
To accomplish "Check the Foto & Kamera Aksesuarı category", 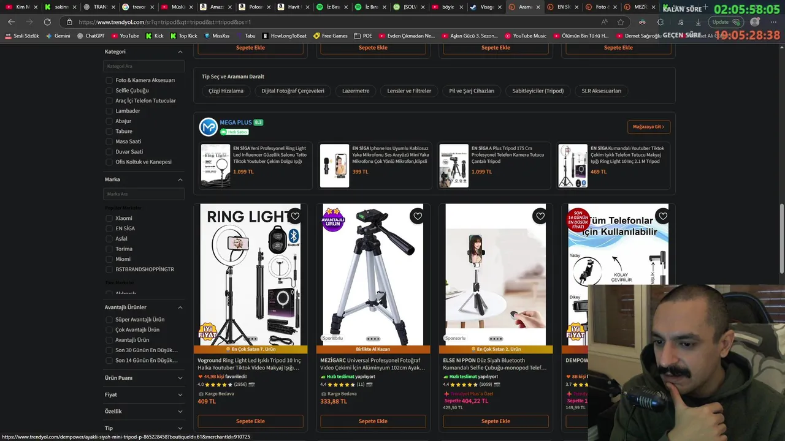I will [x=109, y=80].
